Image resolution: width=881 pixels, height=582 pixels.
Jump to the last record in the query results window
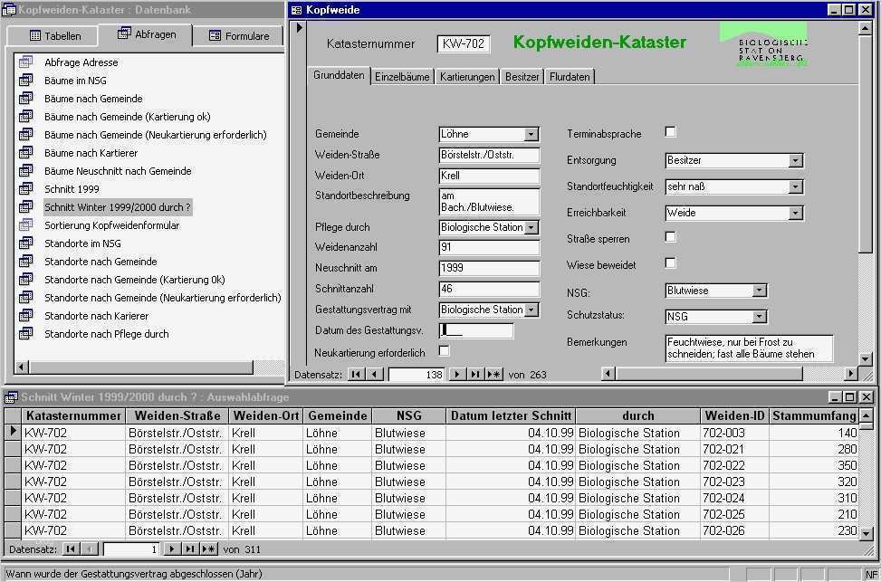pos(189,549)
